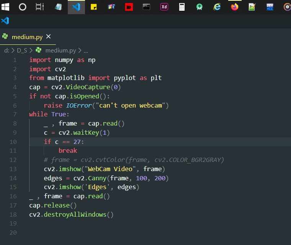Screen dimensions: 291x245
Task: Click the value 200 in Canny call
Action: click(160, 178)
